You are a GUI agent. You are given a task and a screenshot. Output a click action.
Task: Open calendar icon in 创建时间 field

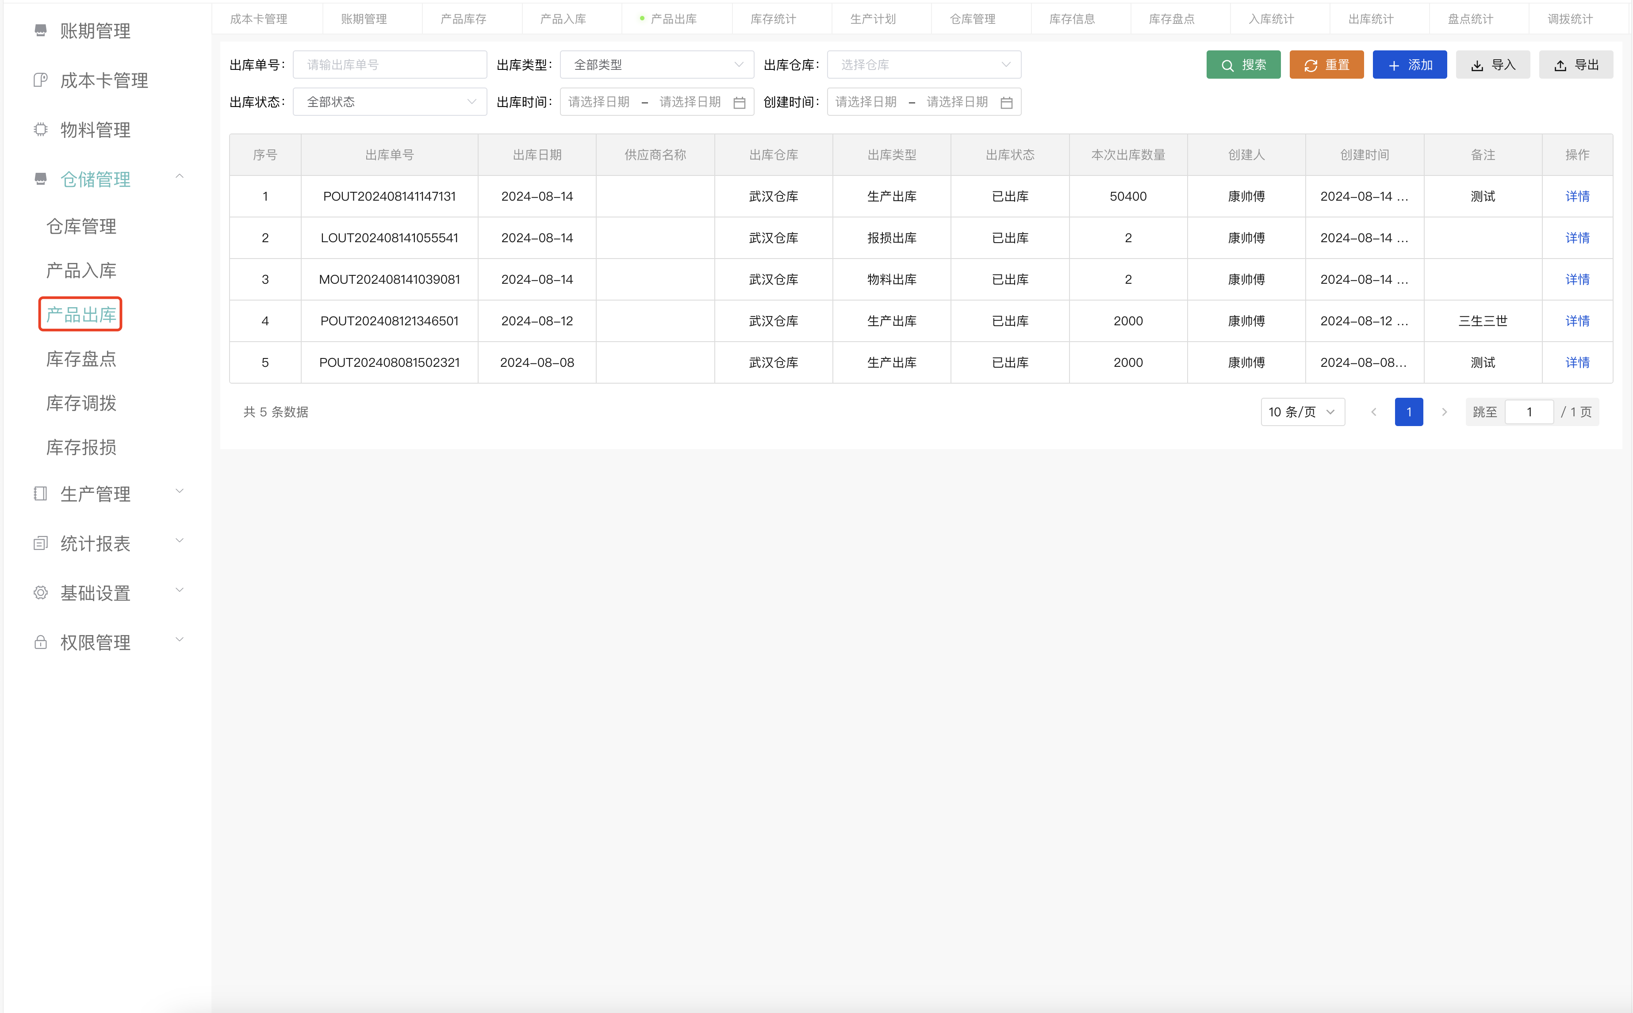(1006, 103)
